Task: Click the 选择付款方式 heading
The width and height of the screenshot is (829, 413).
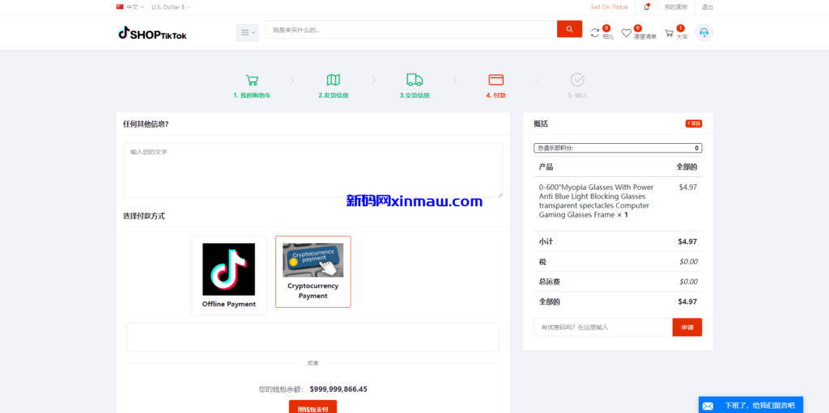Action: (x=144, y=216)
